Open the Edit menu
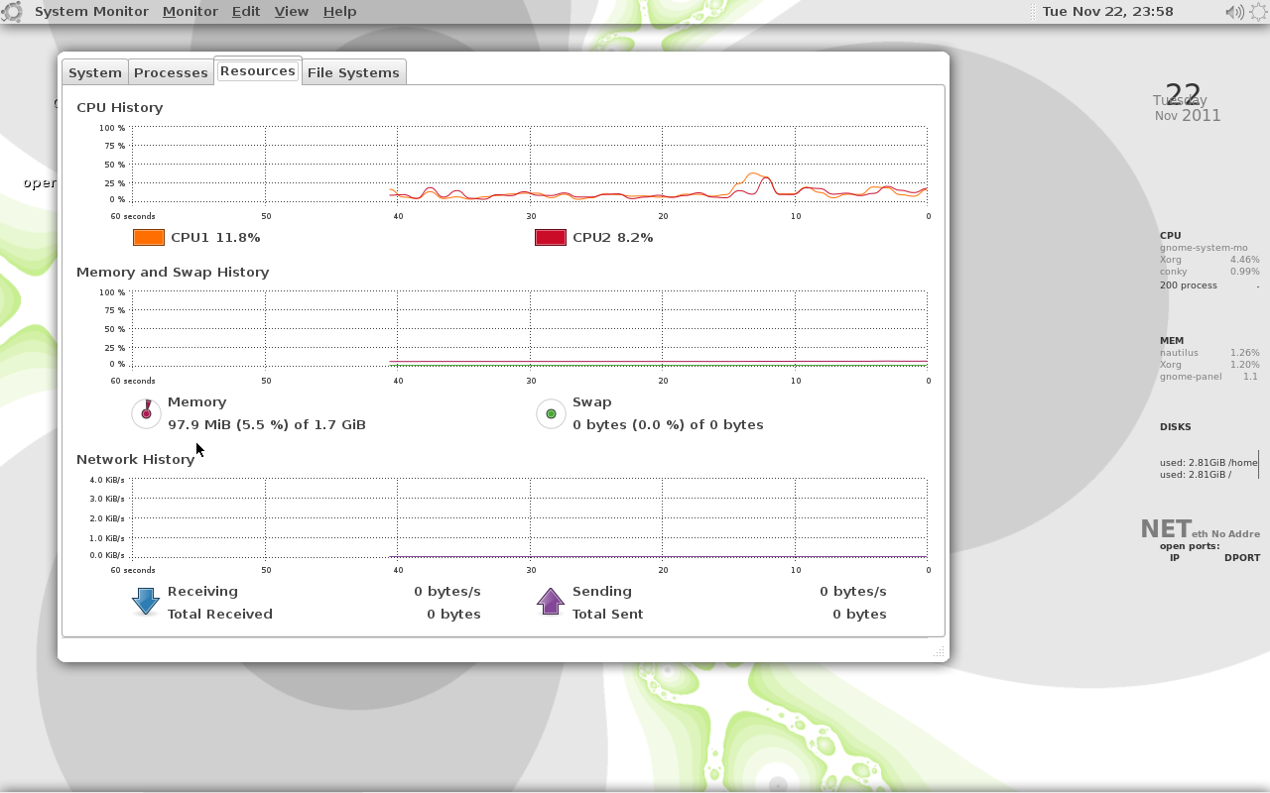Image resolution: width=1270 pixels, height=793 pixels. pyautogui.click(x=245, y=11)
